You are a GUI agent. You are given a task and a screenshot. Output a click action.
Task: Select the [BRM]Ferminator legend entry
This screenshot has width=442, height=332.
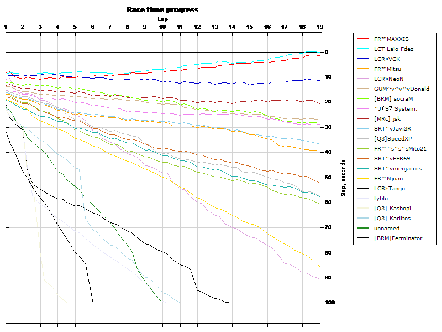click(398, 238)
